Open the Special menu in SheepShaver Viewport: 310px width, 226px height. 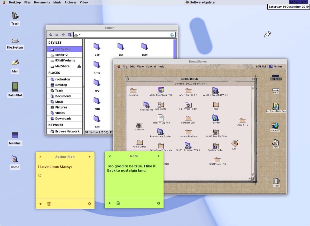pos(151,66)
